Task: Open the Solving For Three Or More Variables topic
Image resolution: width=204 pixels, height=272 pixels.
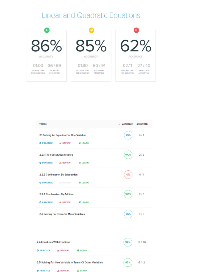Action: (x=62, y=214)
